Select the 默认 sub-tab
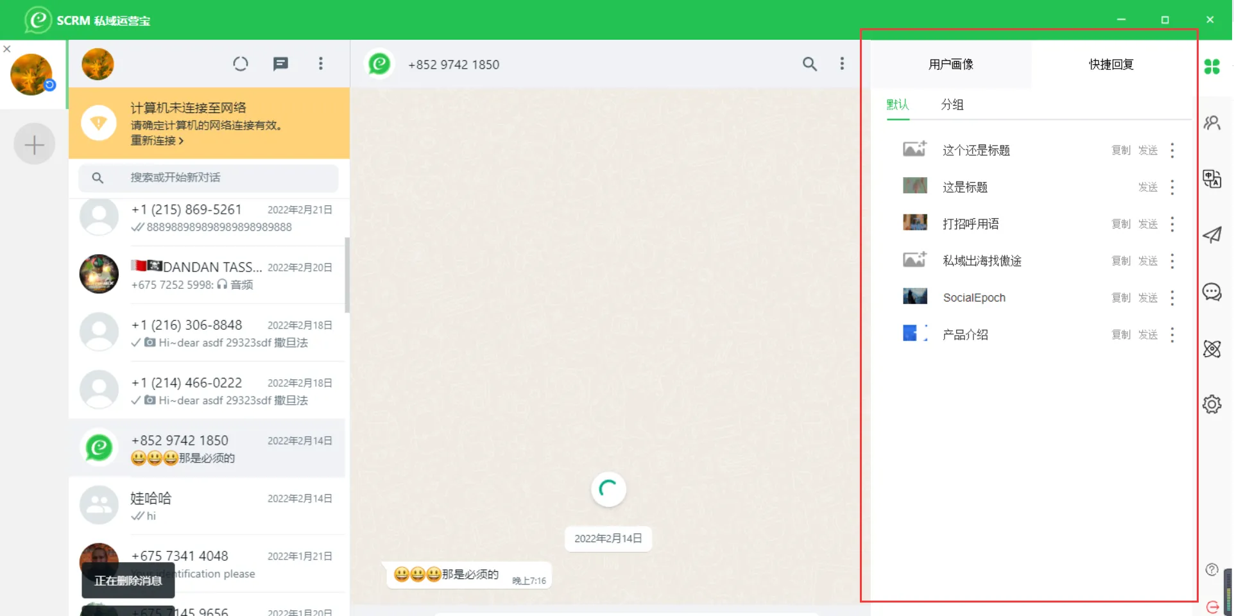 pos(898,105)
